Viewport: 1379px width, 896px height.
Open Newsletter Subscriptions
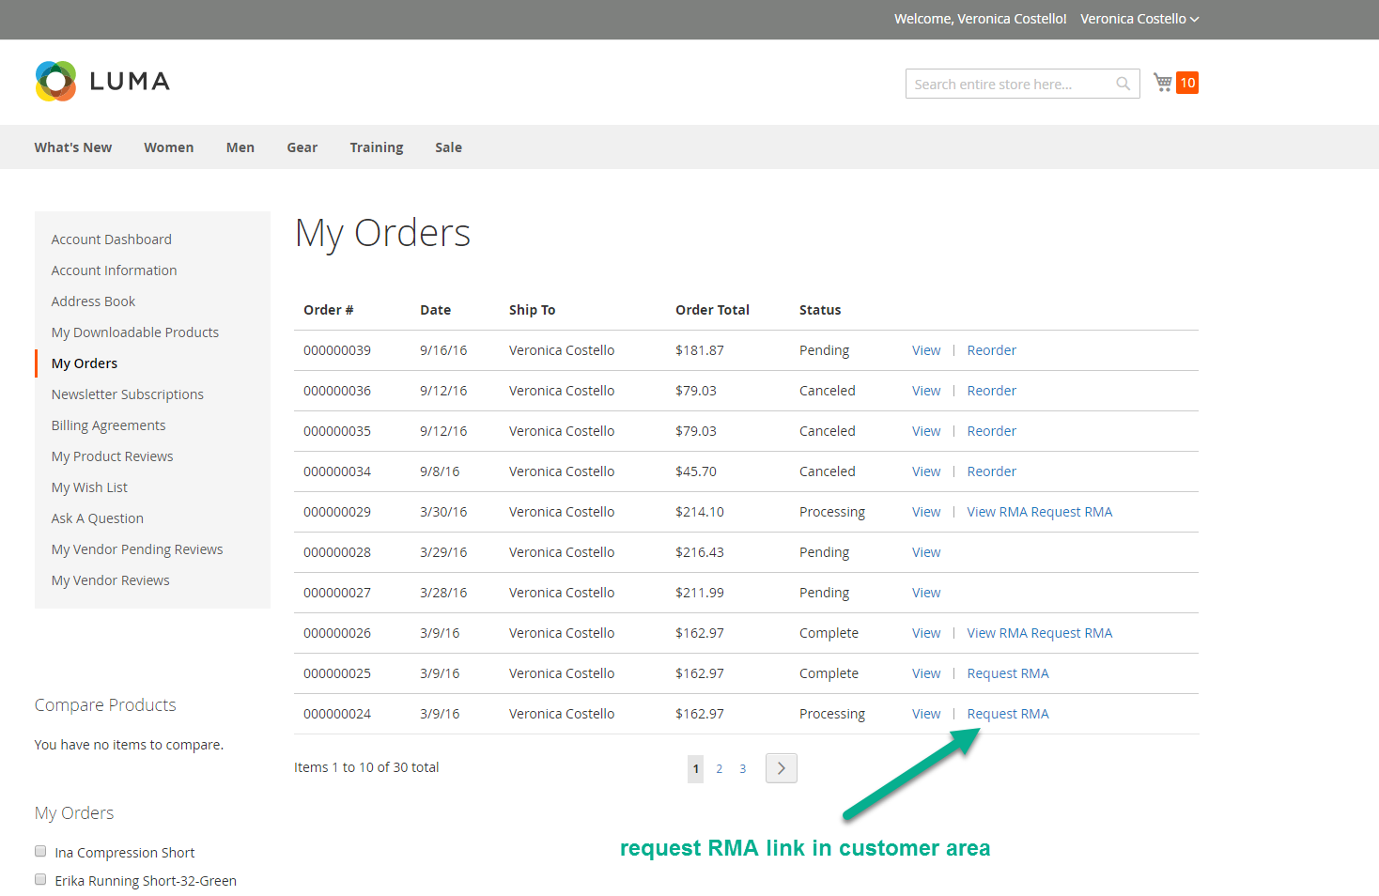128,394
